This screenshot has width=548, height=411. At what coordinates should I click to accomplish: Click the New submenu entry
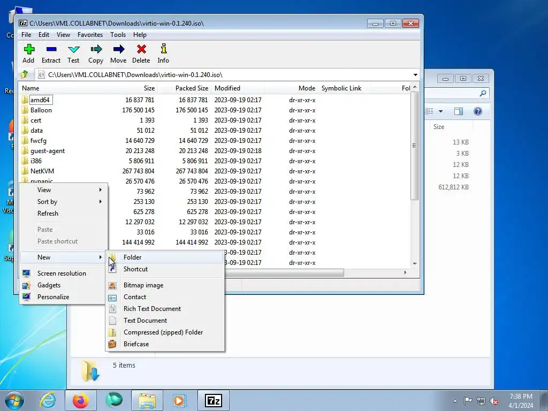[x=64, y=257]
